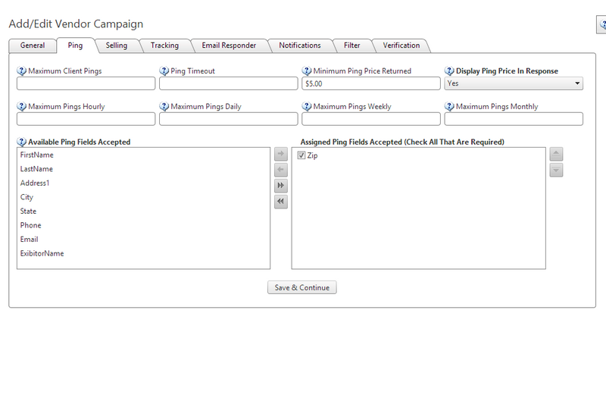Select Email in available ping fields

[29, 240]
